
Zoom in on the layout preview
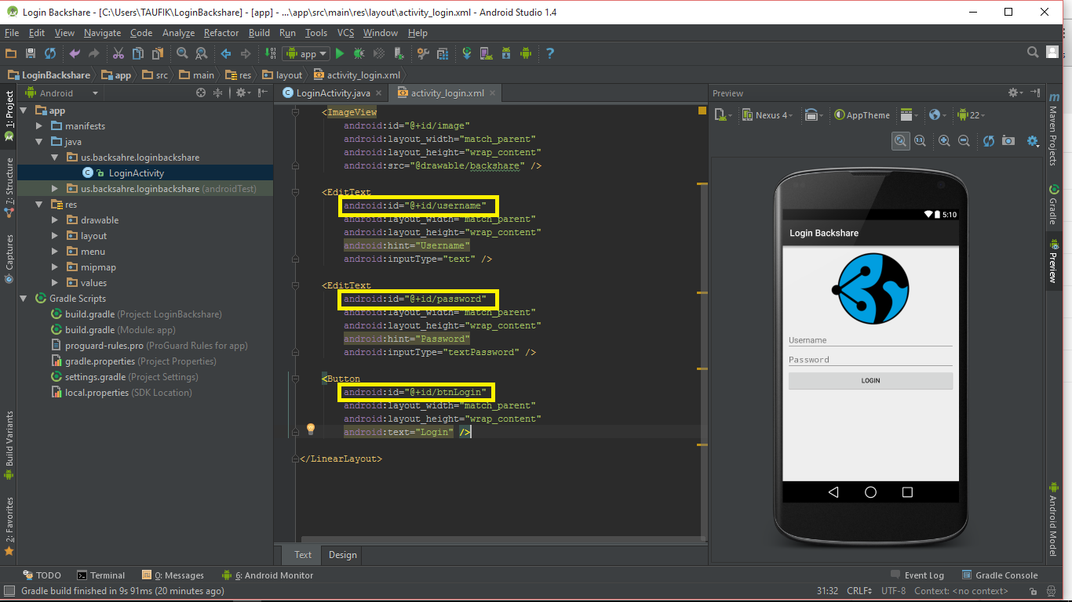pos(944,140)
